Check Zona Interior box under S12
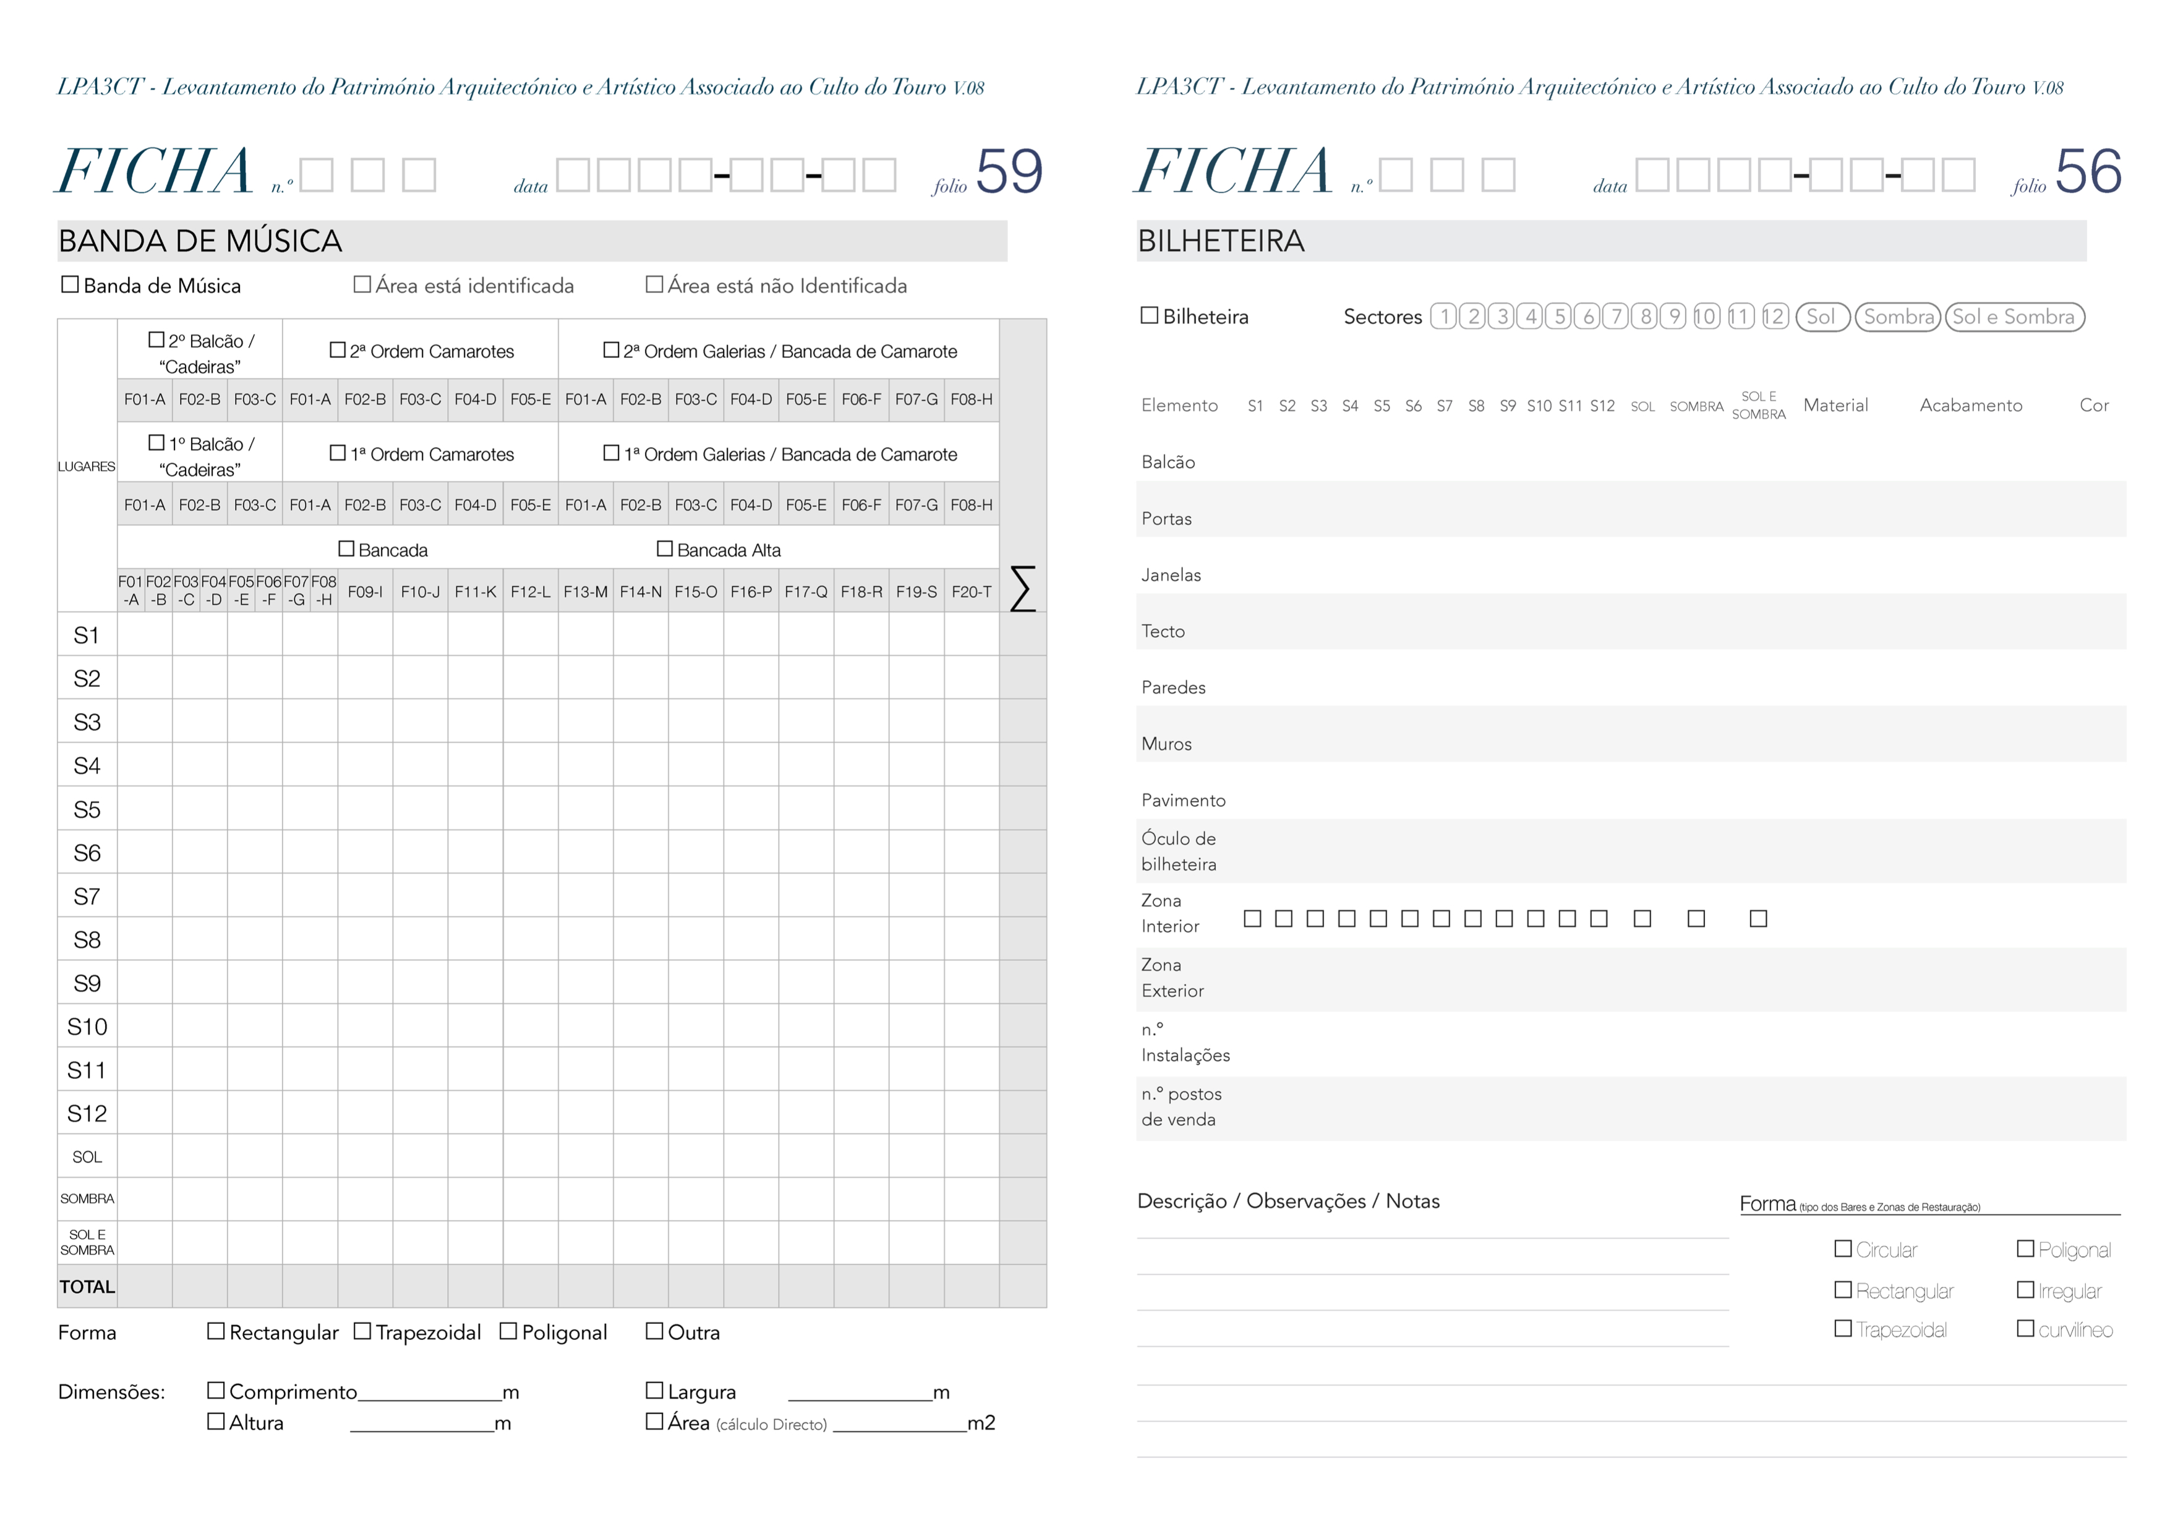 (x=1599, y=918)
